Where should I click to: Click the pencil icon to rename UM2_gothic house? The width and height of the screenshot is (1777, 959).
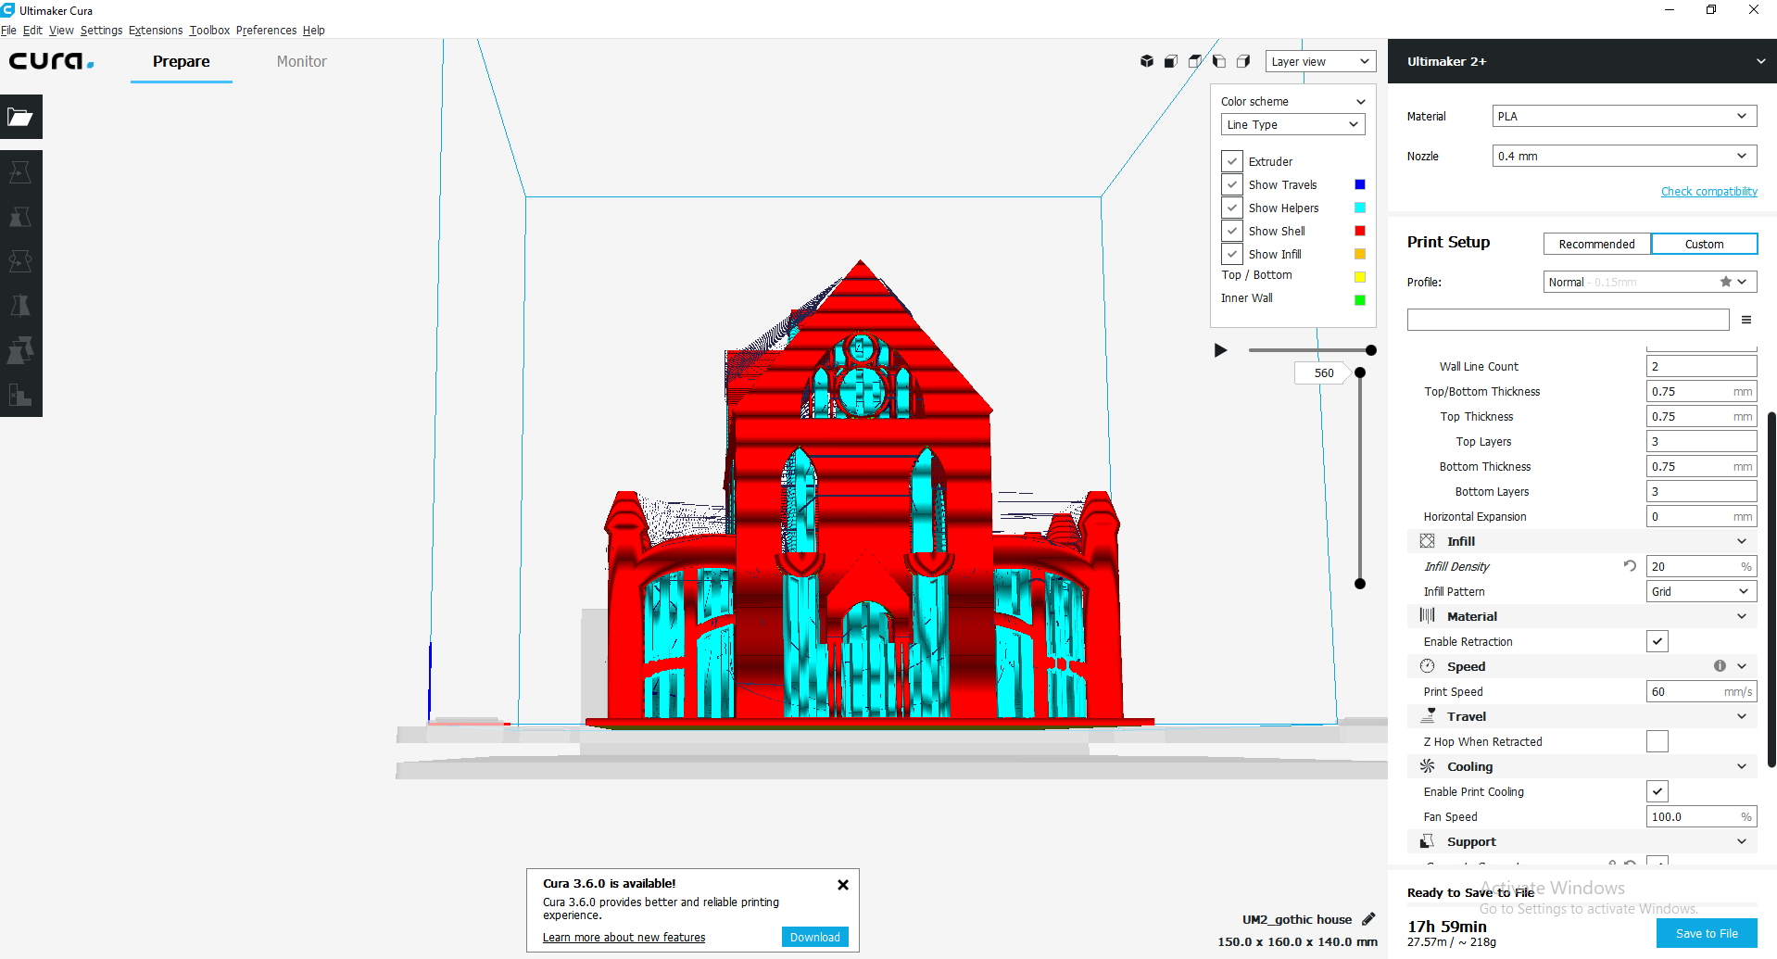1368,919
